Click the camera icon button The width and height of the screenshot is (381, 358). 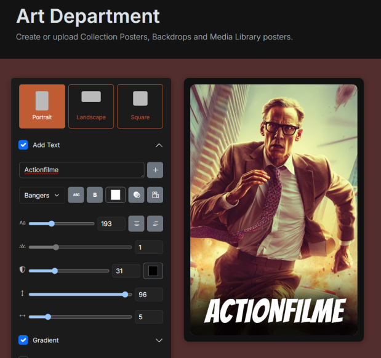point(154,195)
